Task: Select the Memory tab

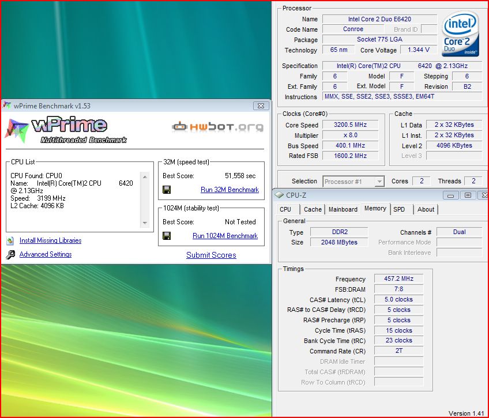Action: (x=375, y=209)
